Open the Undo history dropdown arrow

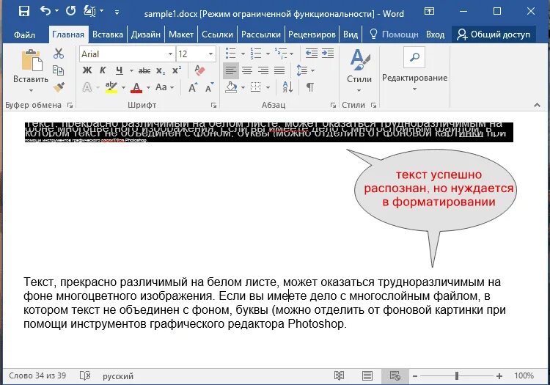pos(56,11)
